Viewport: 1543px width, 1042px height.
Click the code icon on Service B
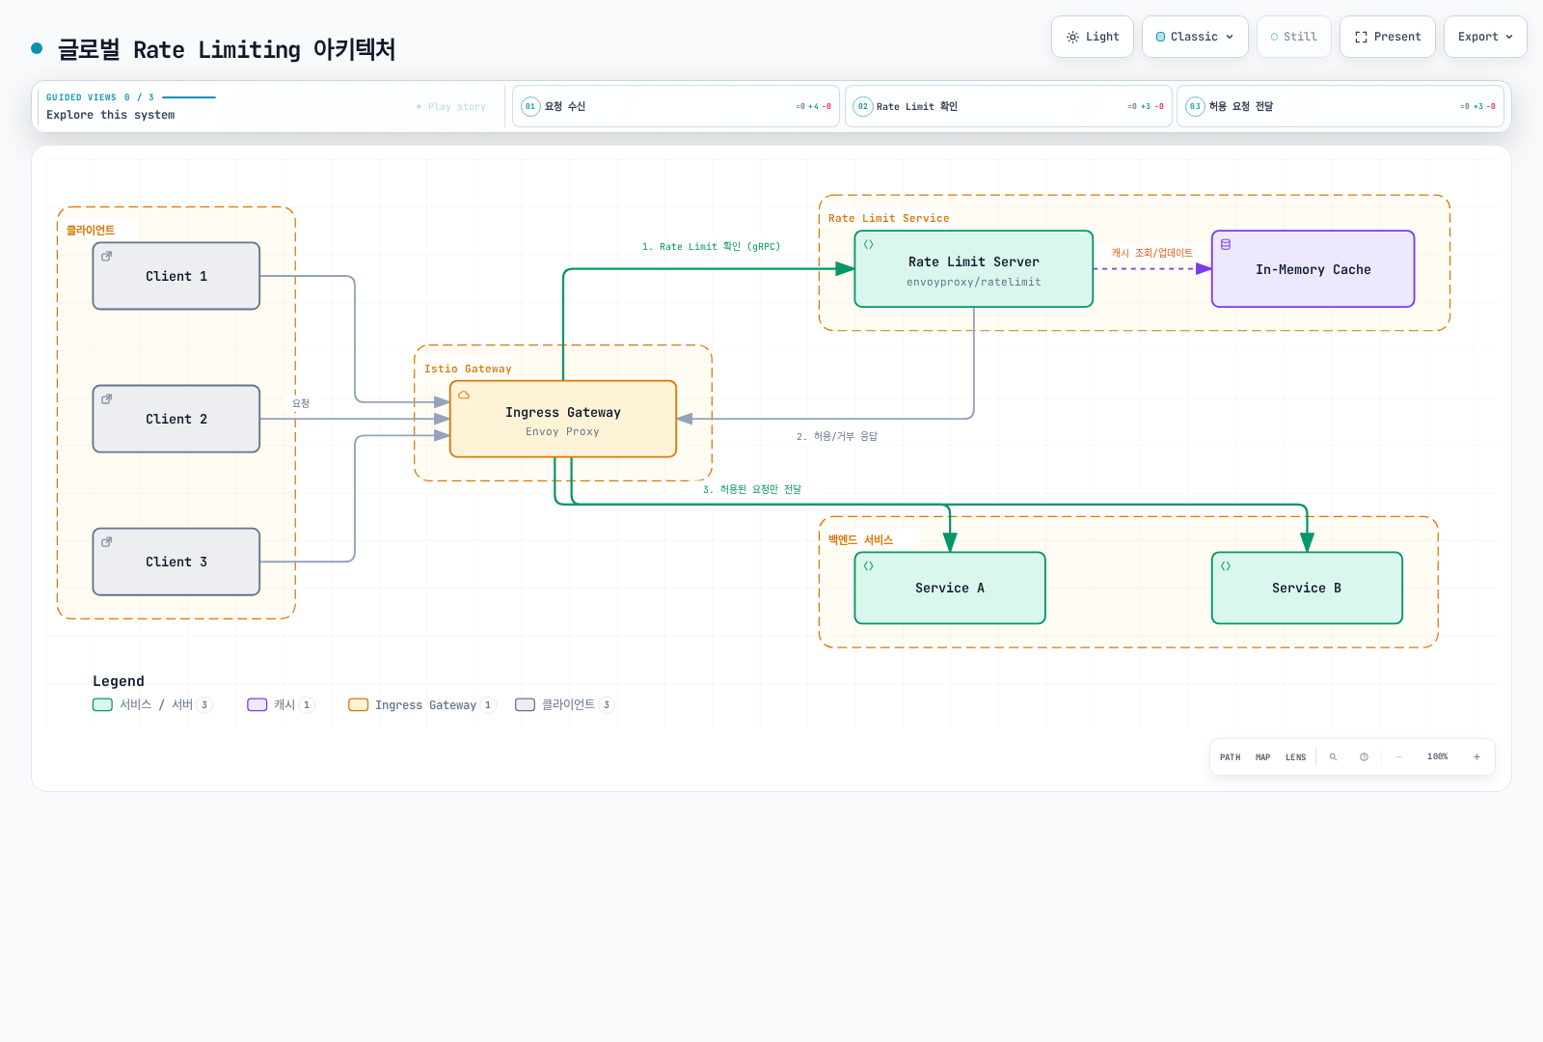[x=1226, y=565]
